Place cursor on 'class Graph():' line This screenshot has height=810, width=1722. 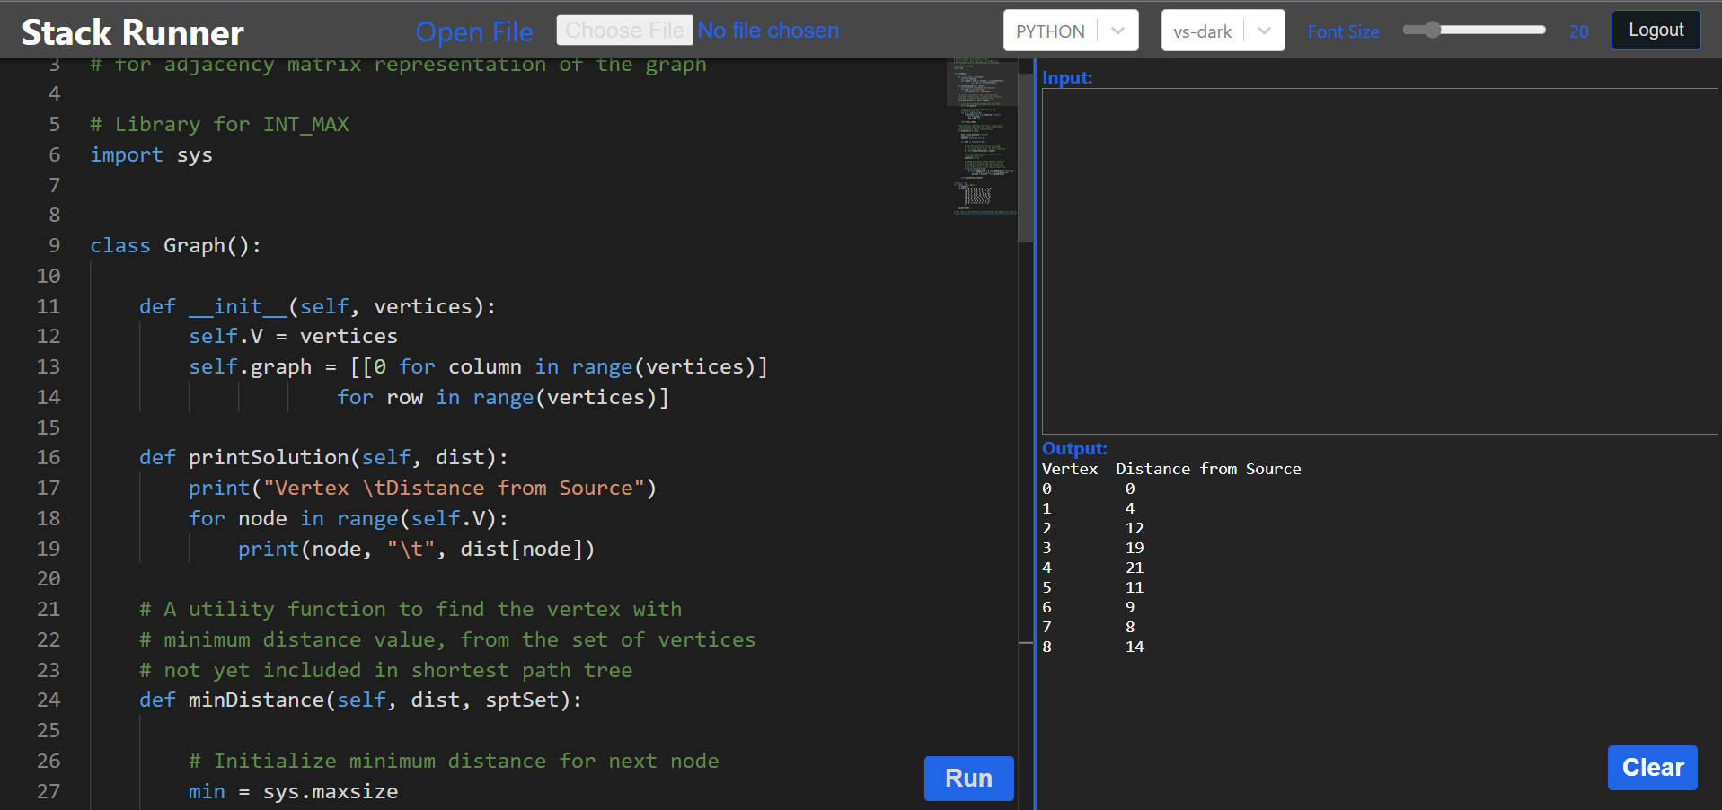click(175, 245)
